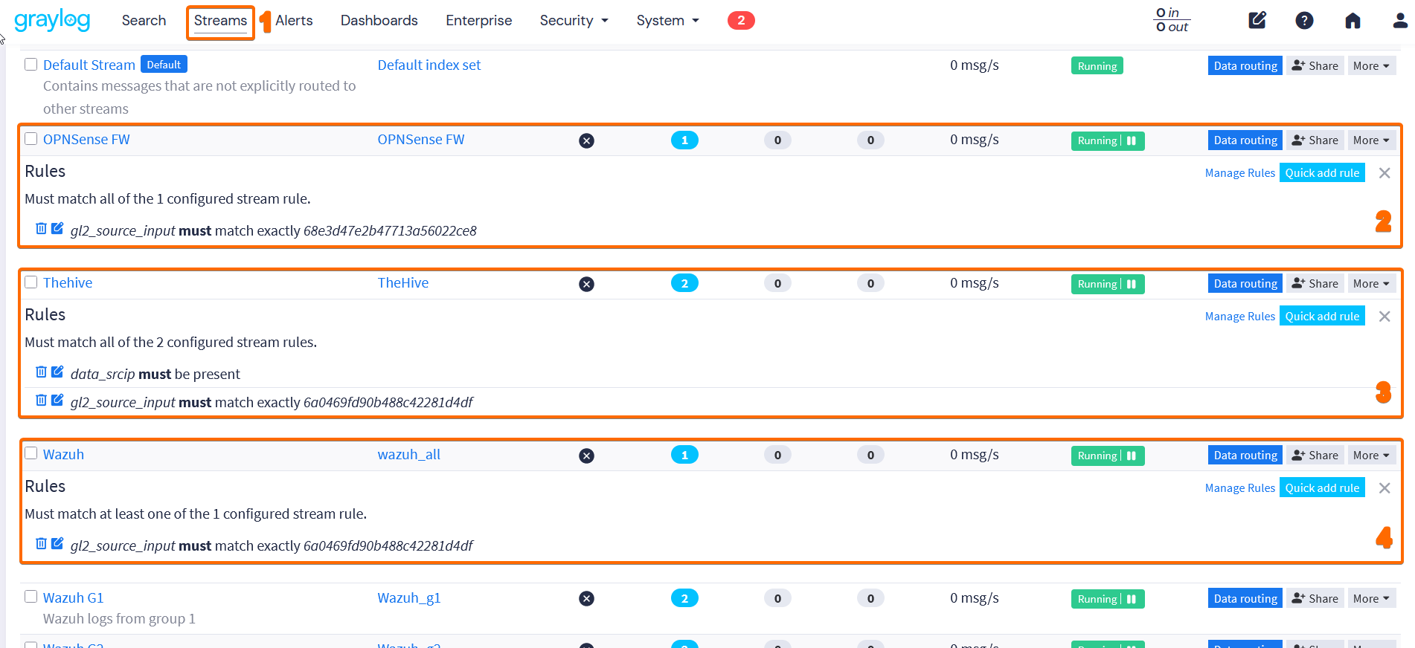Screen dimensions: 1415x648
Task: Delete the data_srcip must be present rule
Action: pos(42,372)
